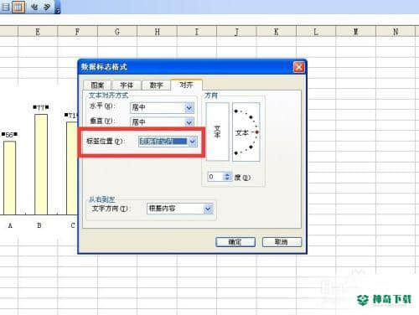Click the degree input field showing 0

pyautogui.click(x=215, y=177)
